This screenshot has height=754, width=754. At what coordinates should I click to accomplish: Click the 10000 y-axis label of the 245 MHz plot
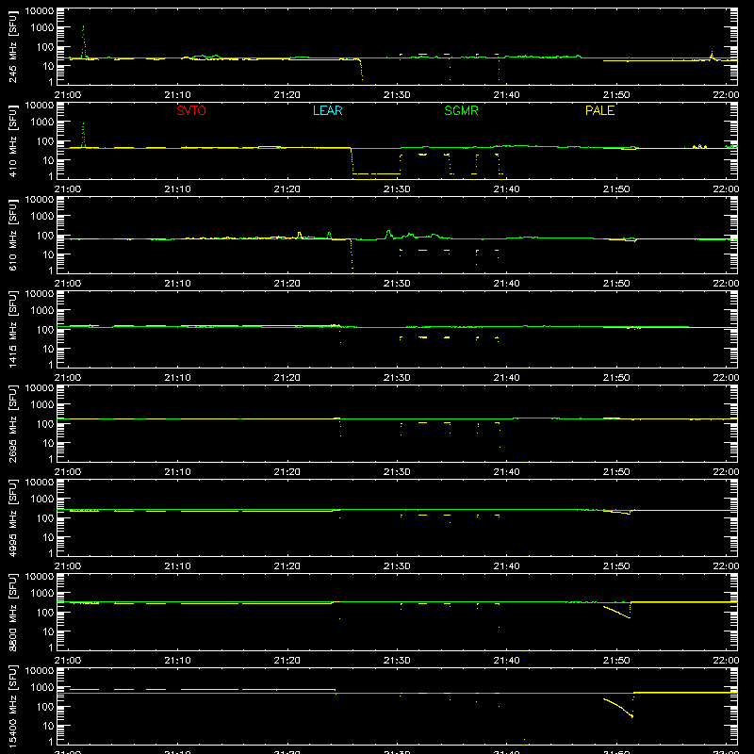coord(40,11)
